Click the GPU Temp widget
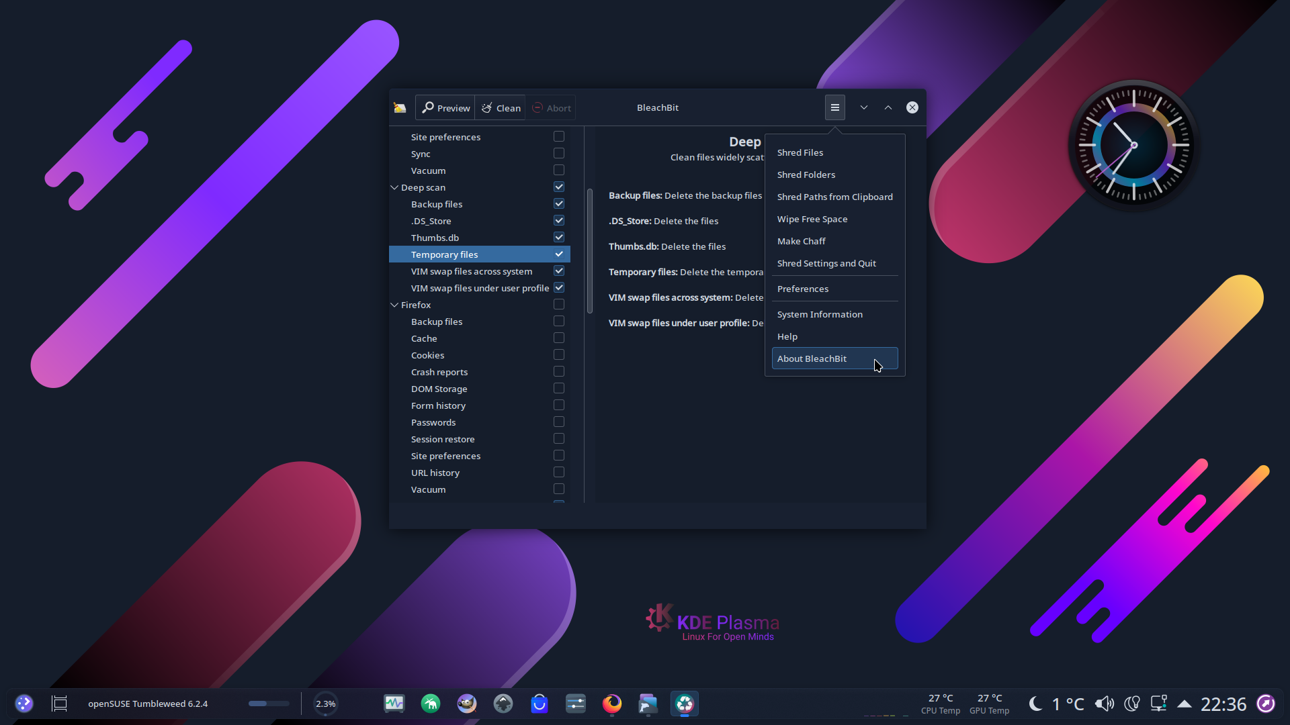The height and width of the screenshot is (725, 1290). point(990,704)
